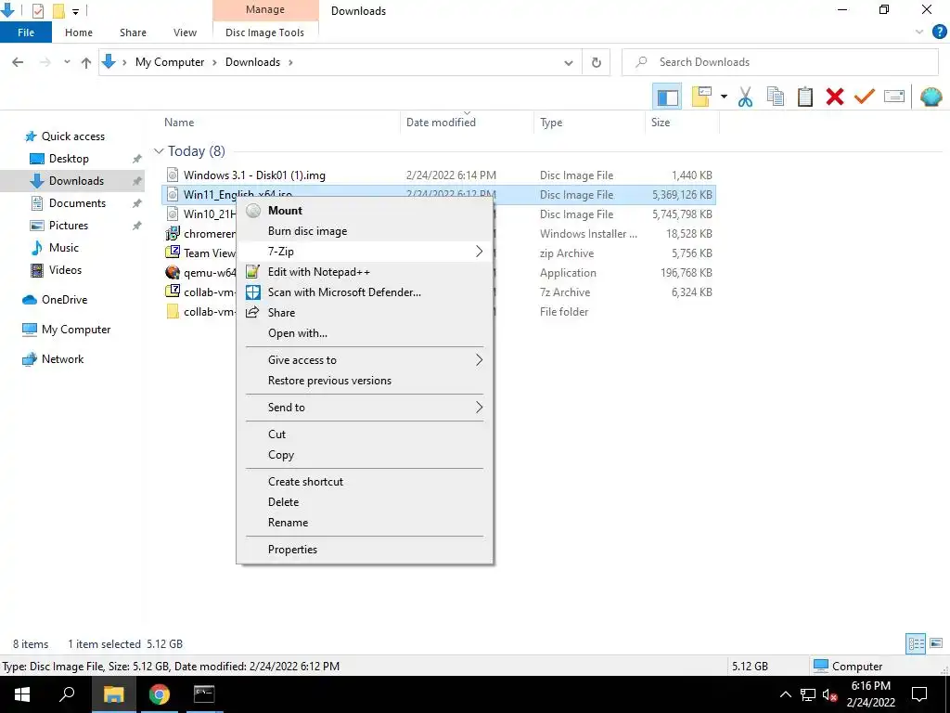
Task: Click Create shortcut in context menu
Action: [365, 482]
